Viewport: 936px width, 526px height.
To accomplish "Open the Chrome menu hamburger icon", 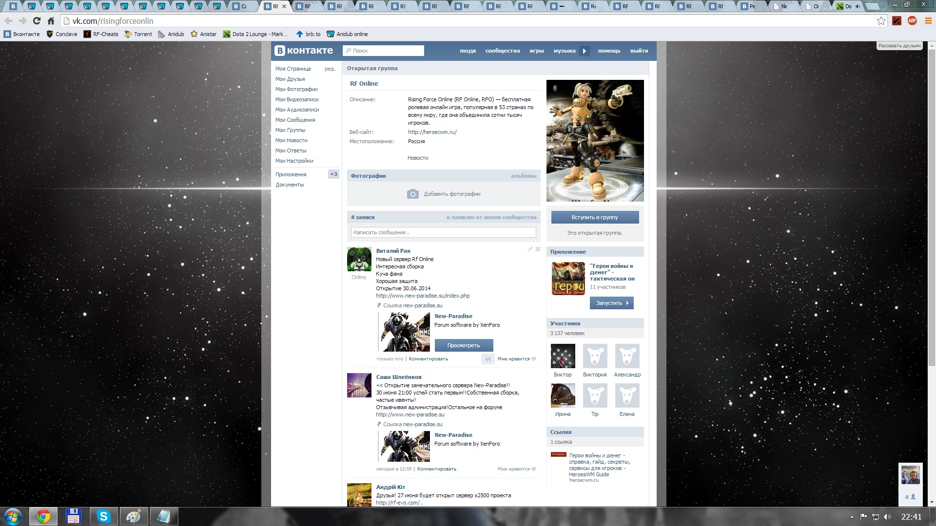I will click(928, 21).
